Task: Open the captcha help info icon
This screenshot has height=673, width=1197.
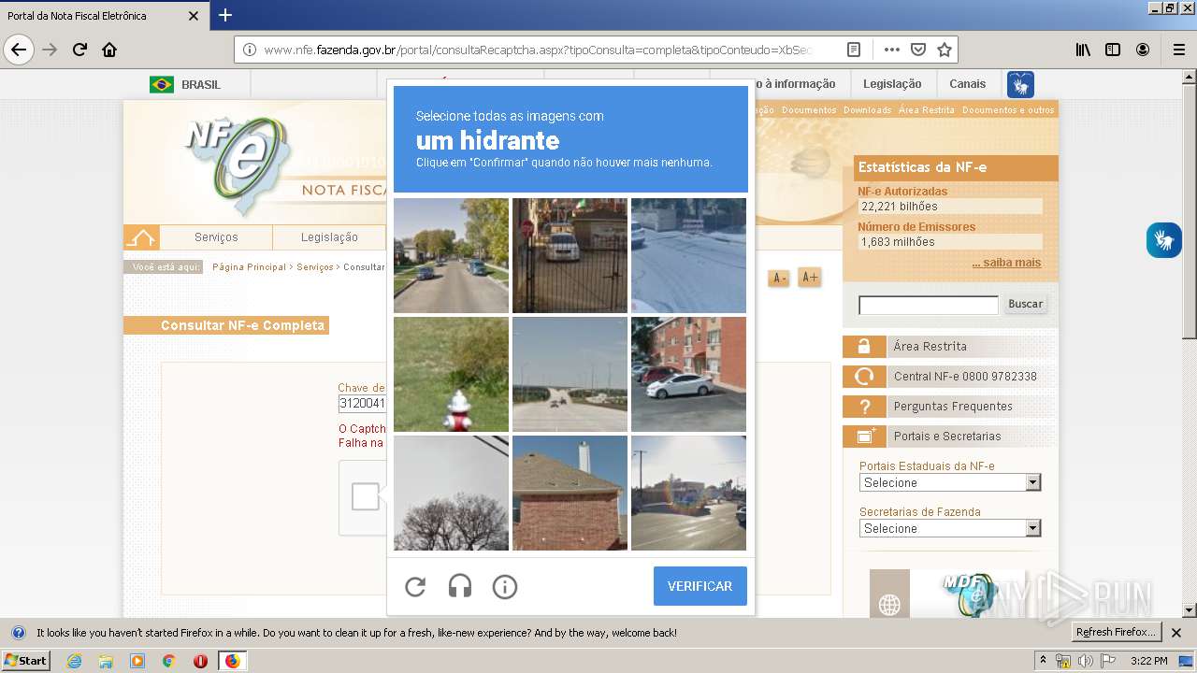Action: (x=505, y=587)
